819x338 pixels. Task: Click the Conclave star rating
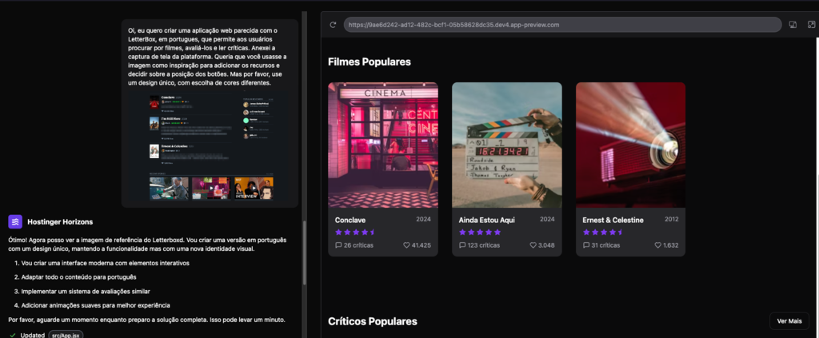(x=355, y=232)
